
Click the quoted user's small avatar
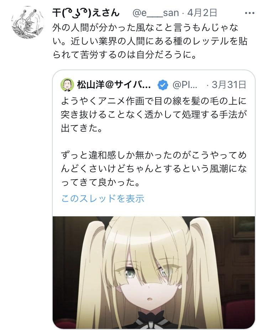[x=67, y=85]
